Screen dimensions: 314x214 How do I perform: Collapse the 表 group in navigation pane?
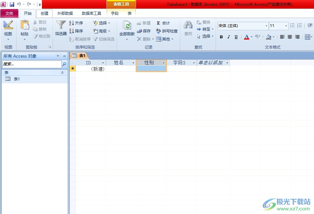tap(62, 72)
